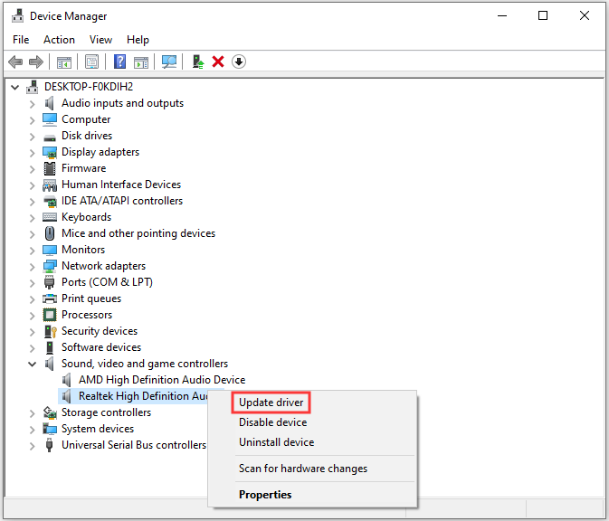Screen dimensions: 609x521
Task: Click the Back arrow toolbar icon
Action: 15,62
